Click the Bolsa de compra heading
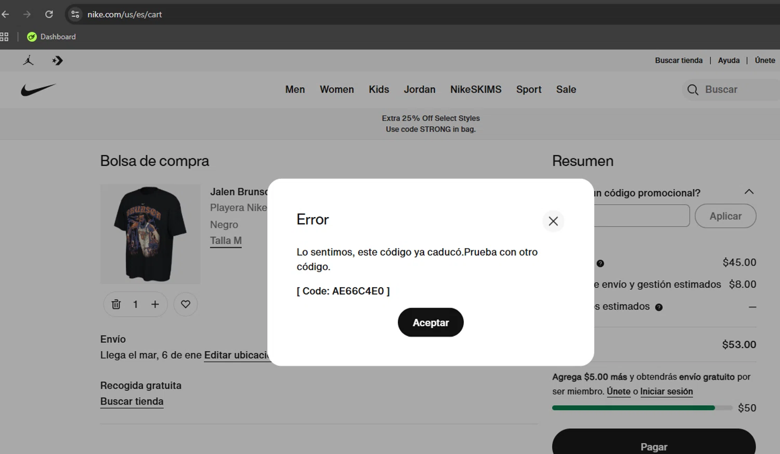780x454 pixels. (x=154, y=161)
